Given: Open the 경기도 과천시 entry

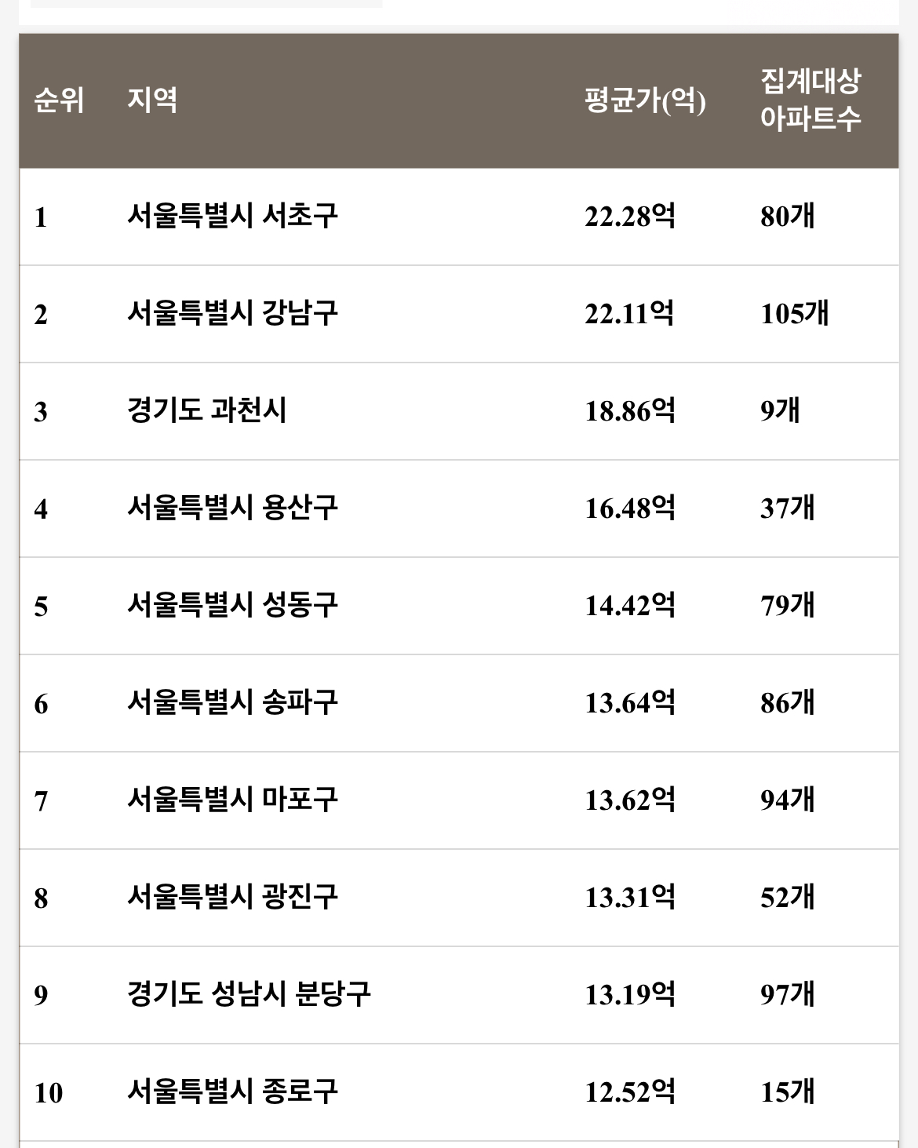Looking at the screenshot, I should pyautogui.click(x=207, y=410).
